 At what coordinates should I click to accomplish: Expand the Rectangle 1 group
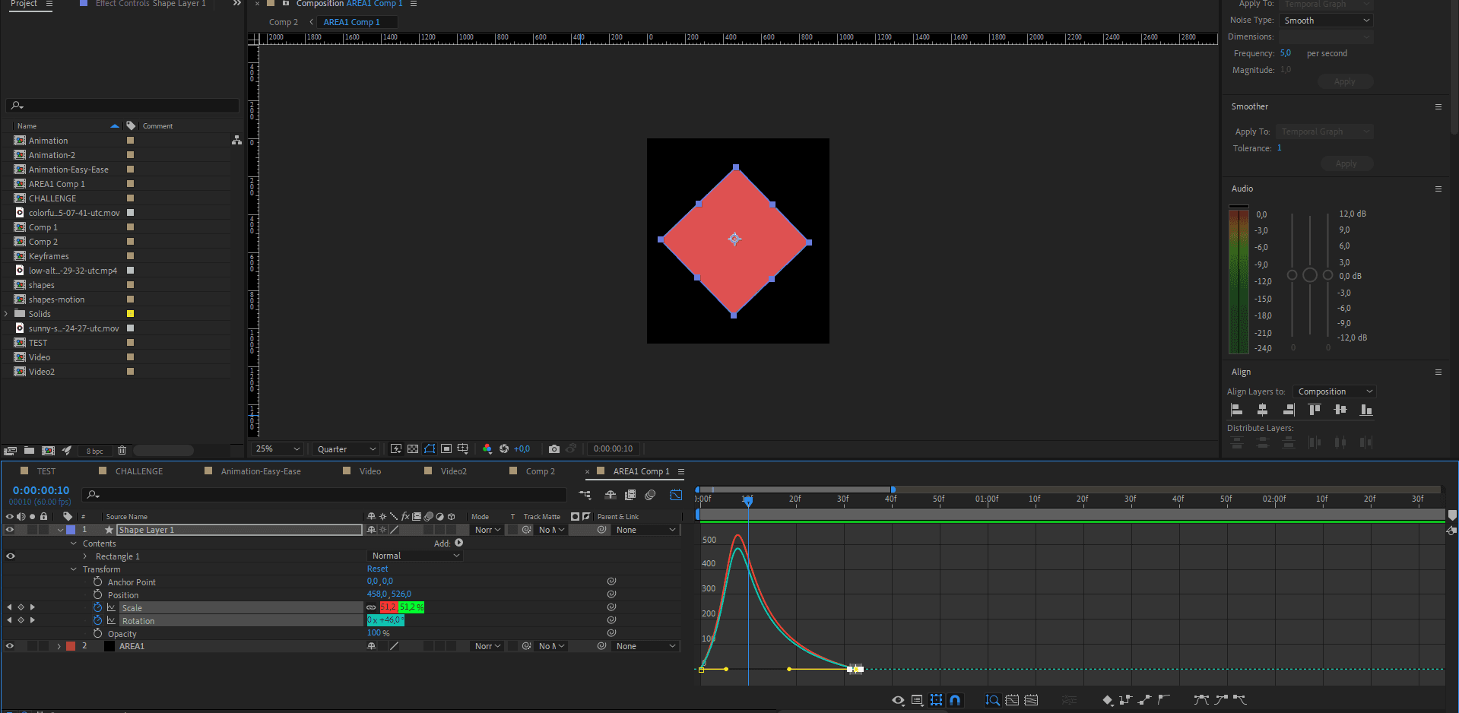[x=85, y=556]
